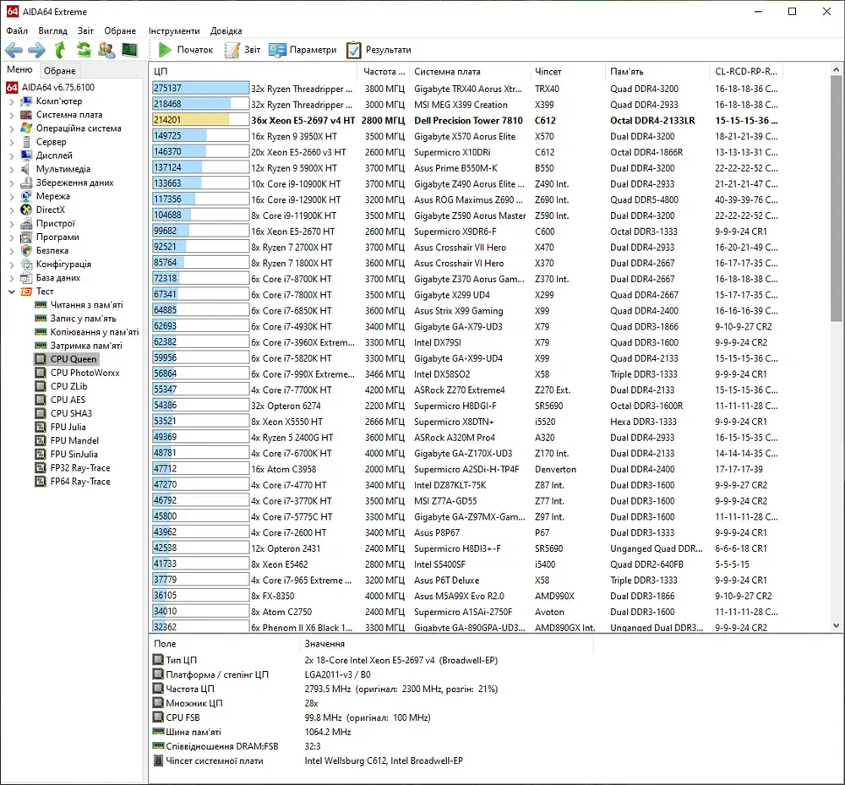Click the Back navigation arrow
The height and width of the screenshot is (785, 845).
(14, 50)
